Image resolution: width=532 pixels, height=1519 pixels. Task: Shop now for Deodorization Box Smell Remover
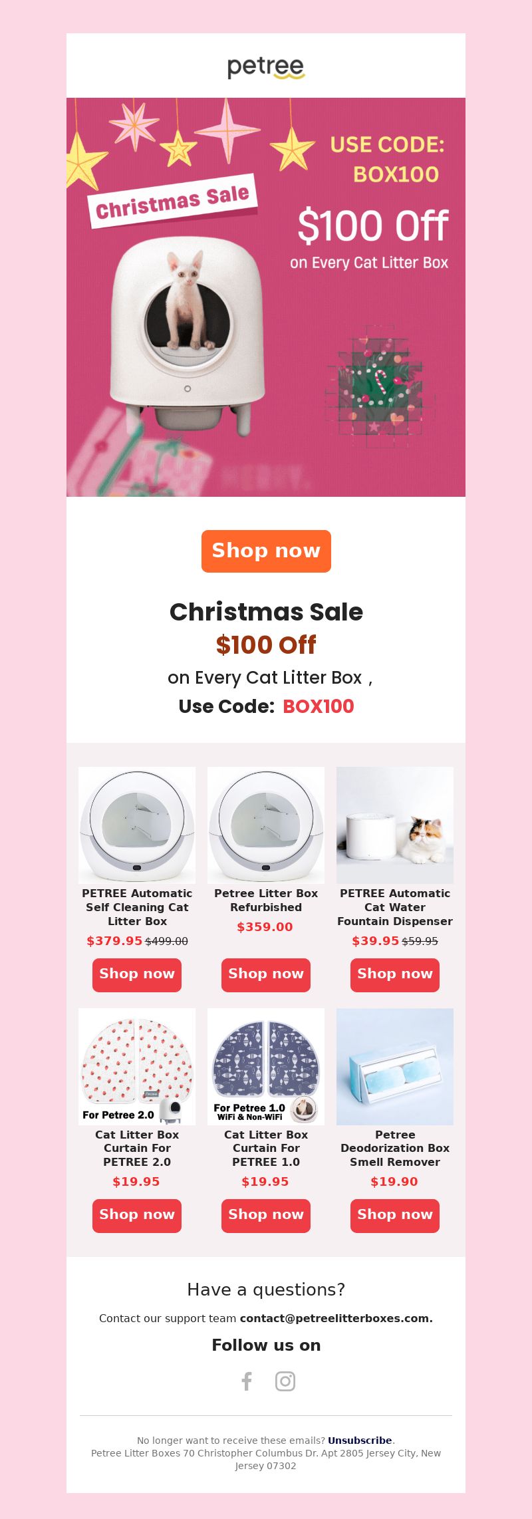pyautogui.click(x=395, y=1215)
